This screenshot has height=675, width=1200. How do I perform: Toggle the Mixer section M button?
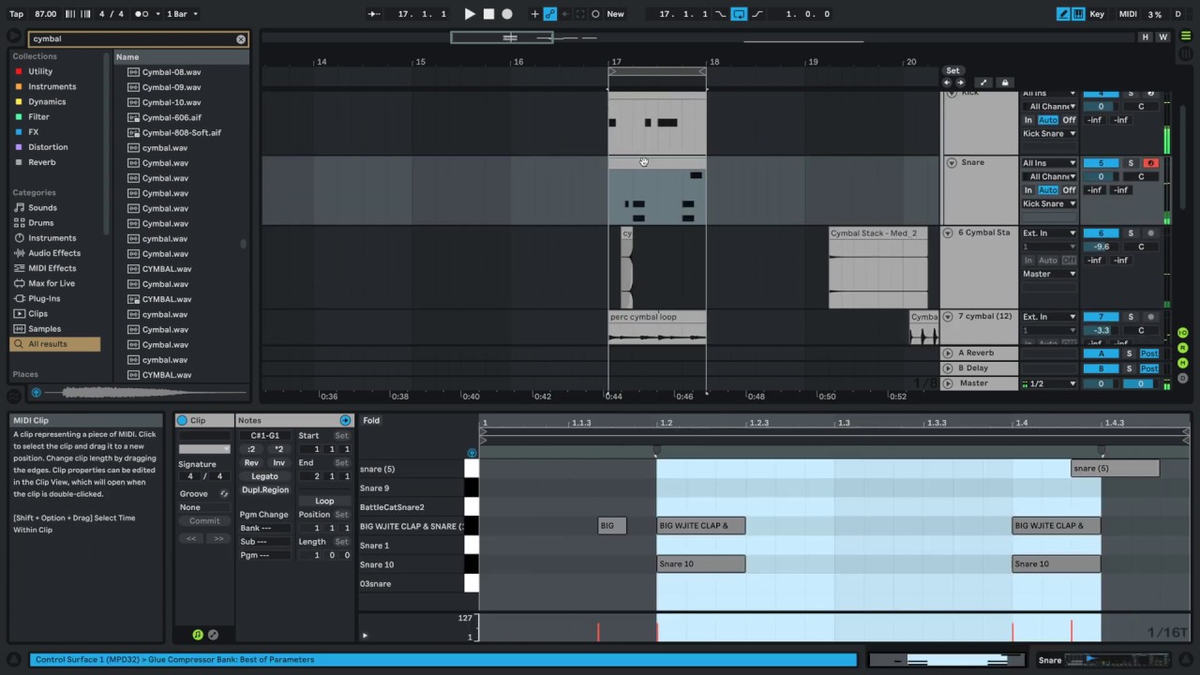[1183, 363]
